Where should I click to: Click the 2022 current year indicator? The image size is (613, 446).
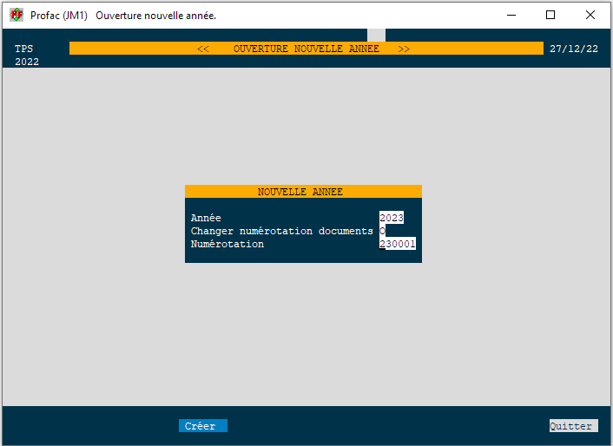point(27,62)
